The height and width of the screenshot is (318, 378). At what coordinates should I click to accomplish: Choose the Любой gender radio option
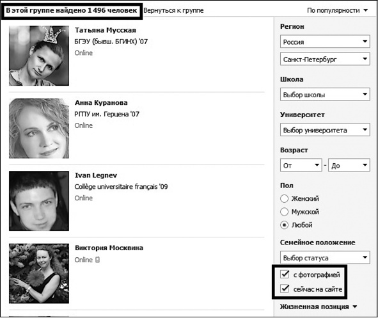284,225
